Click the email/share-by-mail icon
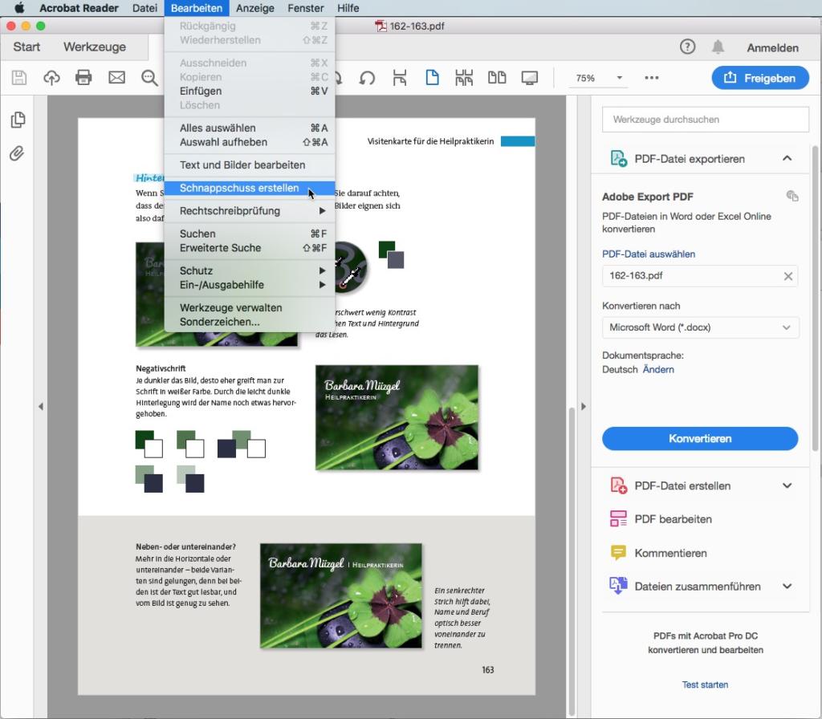The height and width of the screenshot is (719, 822). tap(116, 78)
